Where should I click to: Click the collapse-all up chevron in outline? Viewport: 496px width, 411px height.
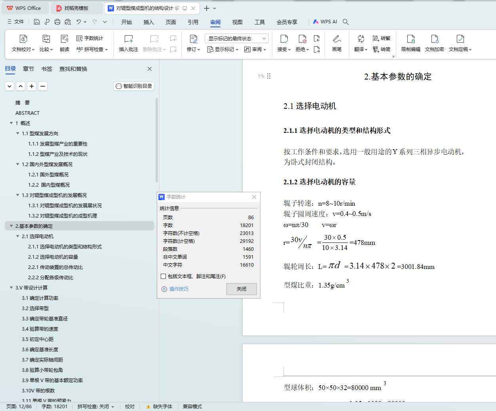(21, 86)
